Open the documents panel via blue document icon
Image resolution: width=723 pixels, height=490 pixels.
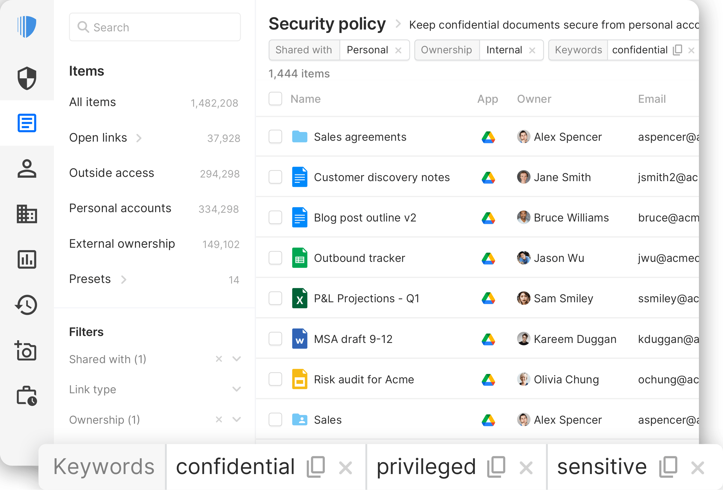click(27, 123)
